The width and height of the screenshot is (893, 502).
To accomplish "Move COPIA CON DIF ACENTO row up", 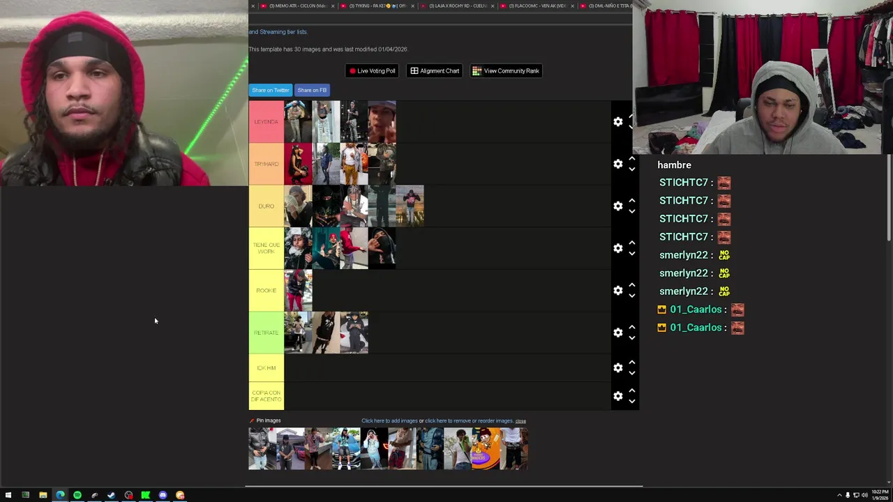I will click(632, 391).
